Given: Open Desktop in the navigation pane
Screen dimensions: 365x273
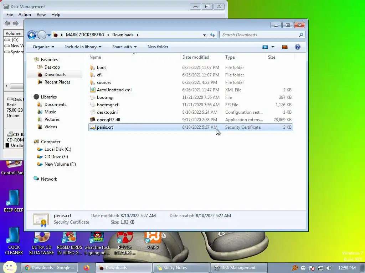Looking at the screenshot, I should [52, 67].
